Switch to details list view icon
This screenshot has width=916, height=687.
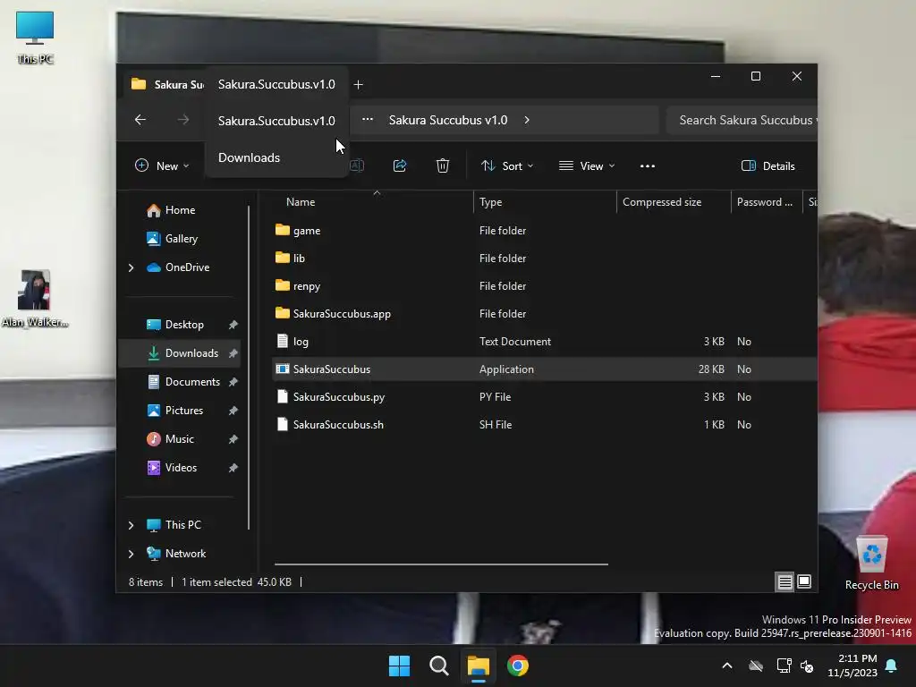click(785, 581)
